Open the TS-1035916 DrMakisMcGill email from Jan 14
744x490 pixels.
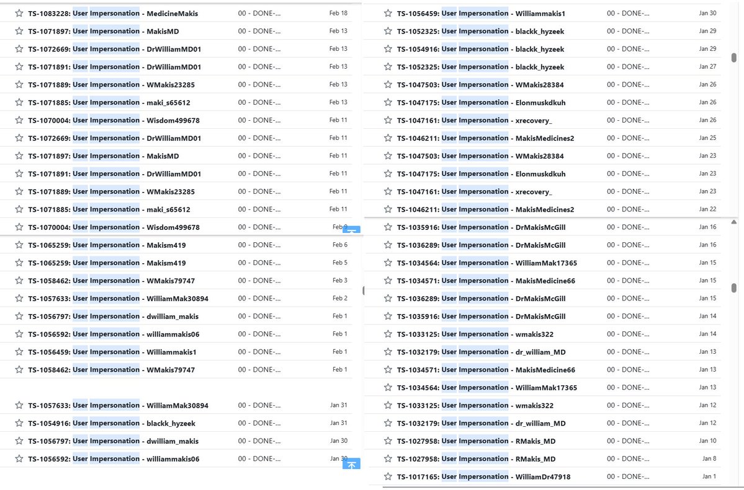[x=542, y=316]
